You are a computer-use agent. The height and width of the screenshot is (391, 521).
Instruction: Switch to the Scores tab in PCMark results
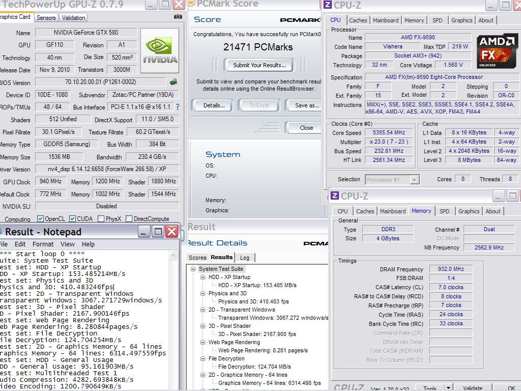coord(197,257)
